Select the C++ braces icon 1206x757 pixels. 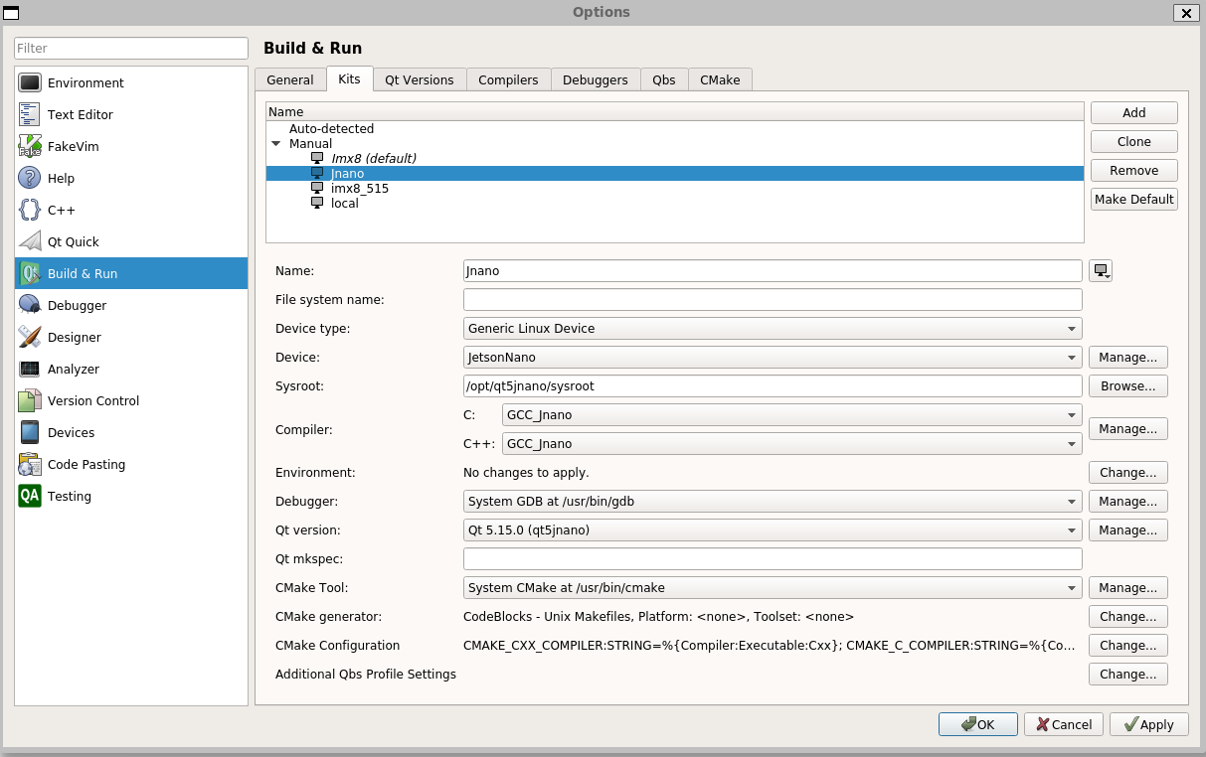[x=30, y=211]
